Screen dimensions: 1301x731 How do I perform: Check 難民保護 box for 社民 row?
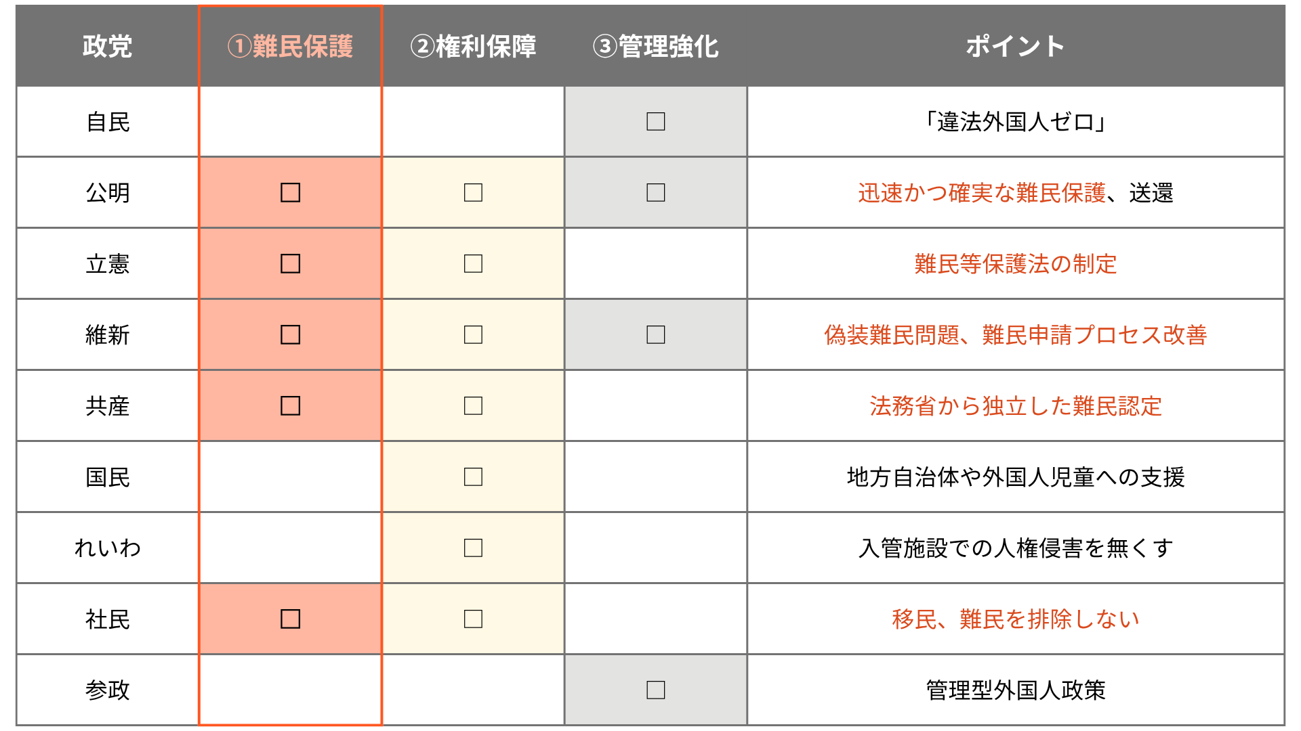click(290, 619)
